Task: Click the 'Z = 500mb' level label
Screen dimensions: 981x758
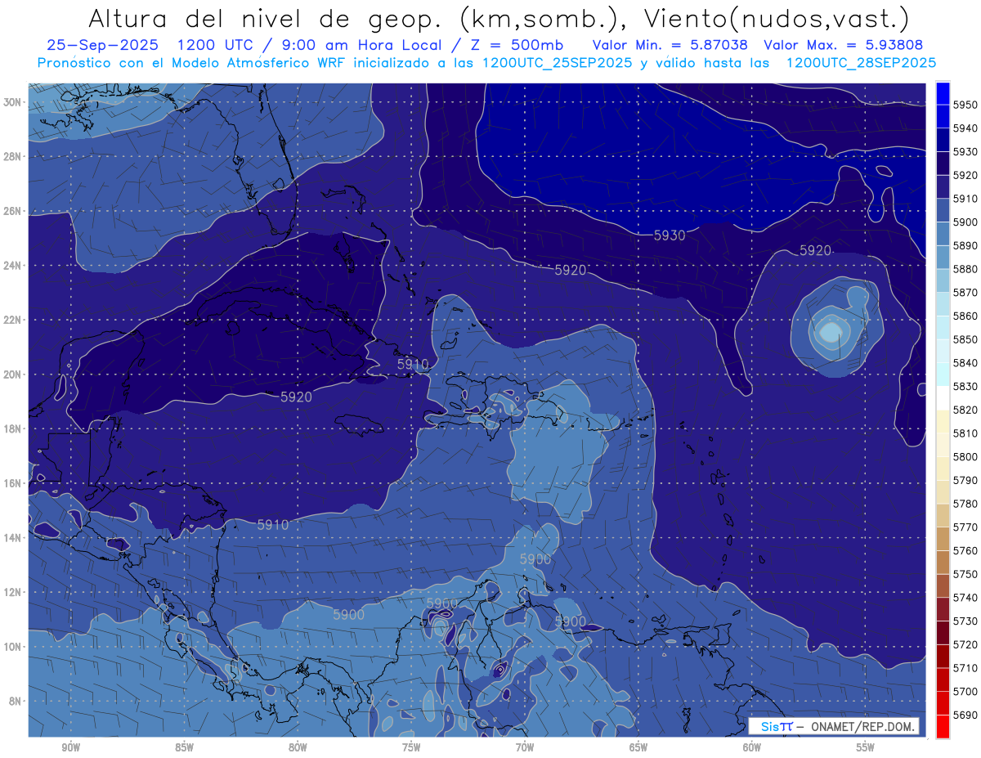Action: tap(515, 45)
